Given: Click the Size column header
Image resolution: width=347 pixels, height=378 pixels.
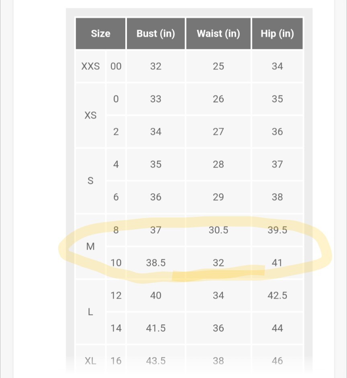Looking at the screenshot, I should [x=100, y=34].
